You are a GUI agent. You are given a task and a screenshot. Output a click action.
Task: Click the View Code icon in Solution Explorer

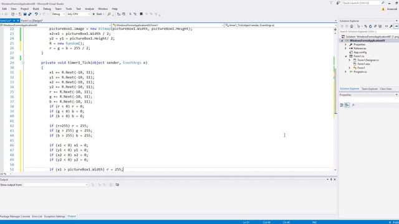click(387, 26)
